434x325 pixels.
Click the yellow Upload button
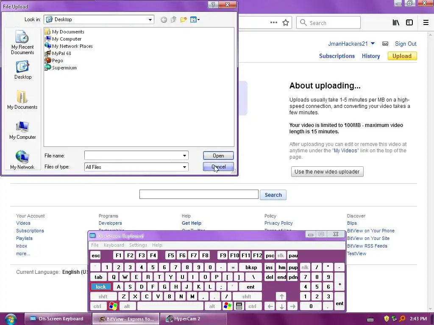pos(402,56)
